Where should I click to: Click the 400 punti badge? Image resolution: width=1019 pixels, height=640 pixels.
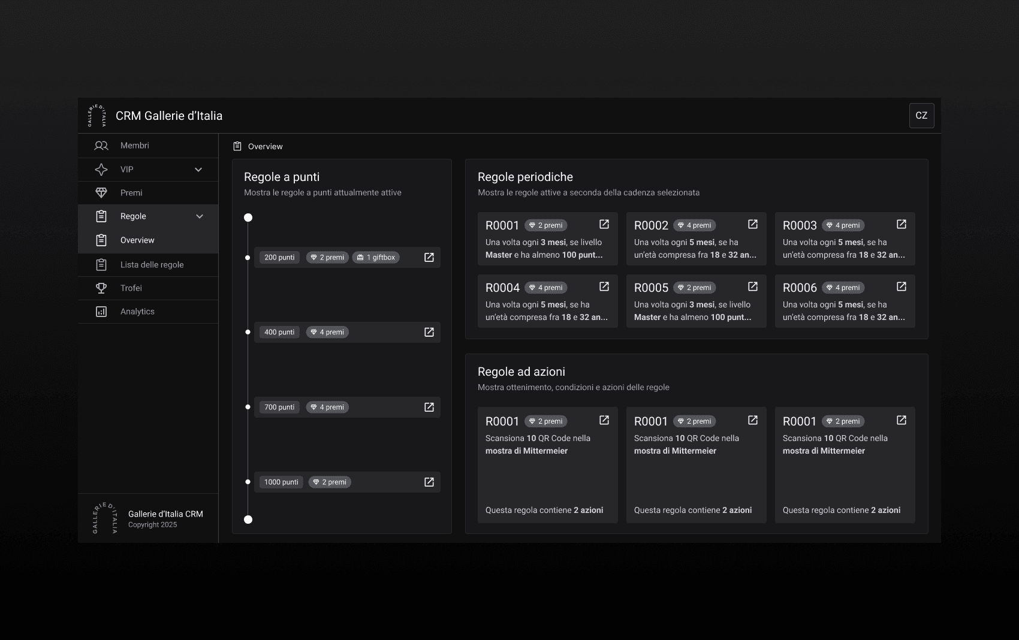click(x=279, y=332)
